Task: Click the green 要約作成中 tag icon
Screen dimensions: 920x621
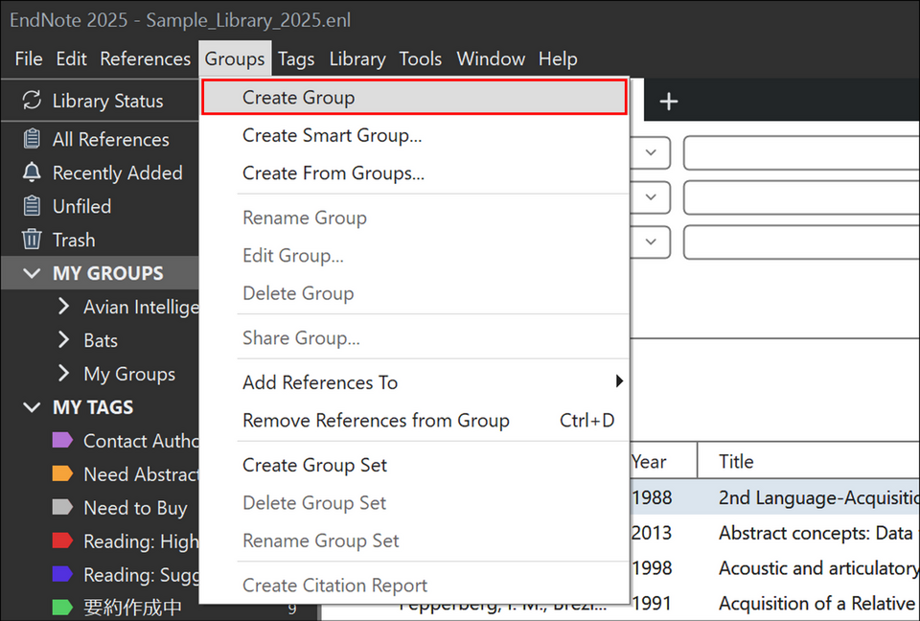Action: (x=62, y=608)
